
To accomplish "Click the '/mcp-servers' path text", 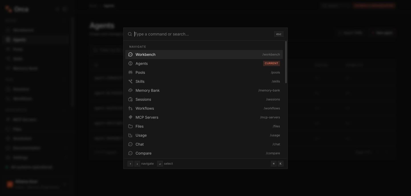I will (270, 117).
